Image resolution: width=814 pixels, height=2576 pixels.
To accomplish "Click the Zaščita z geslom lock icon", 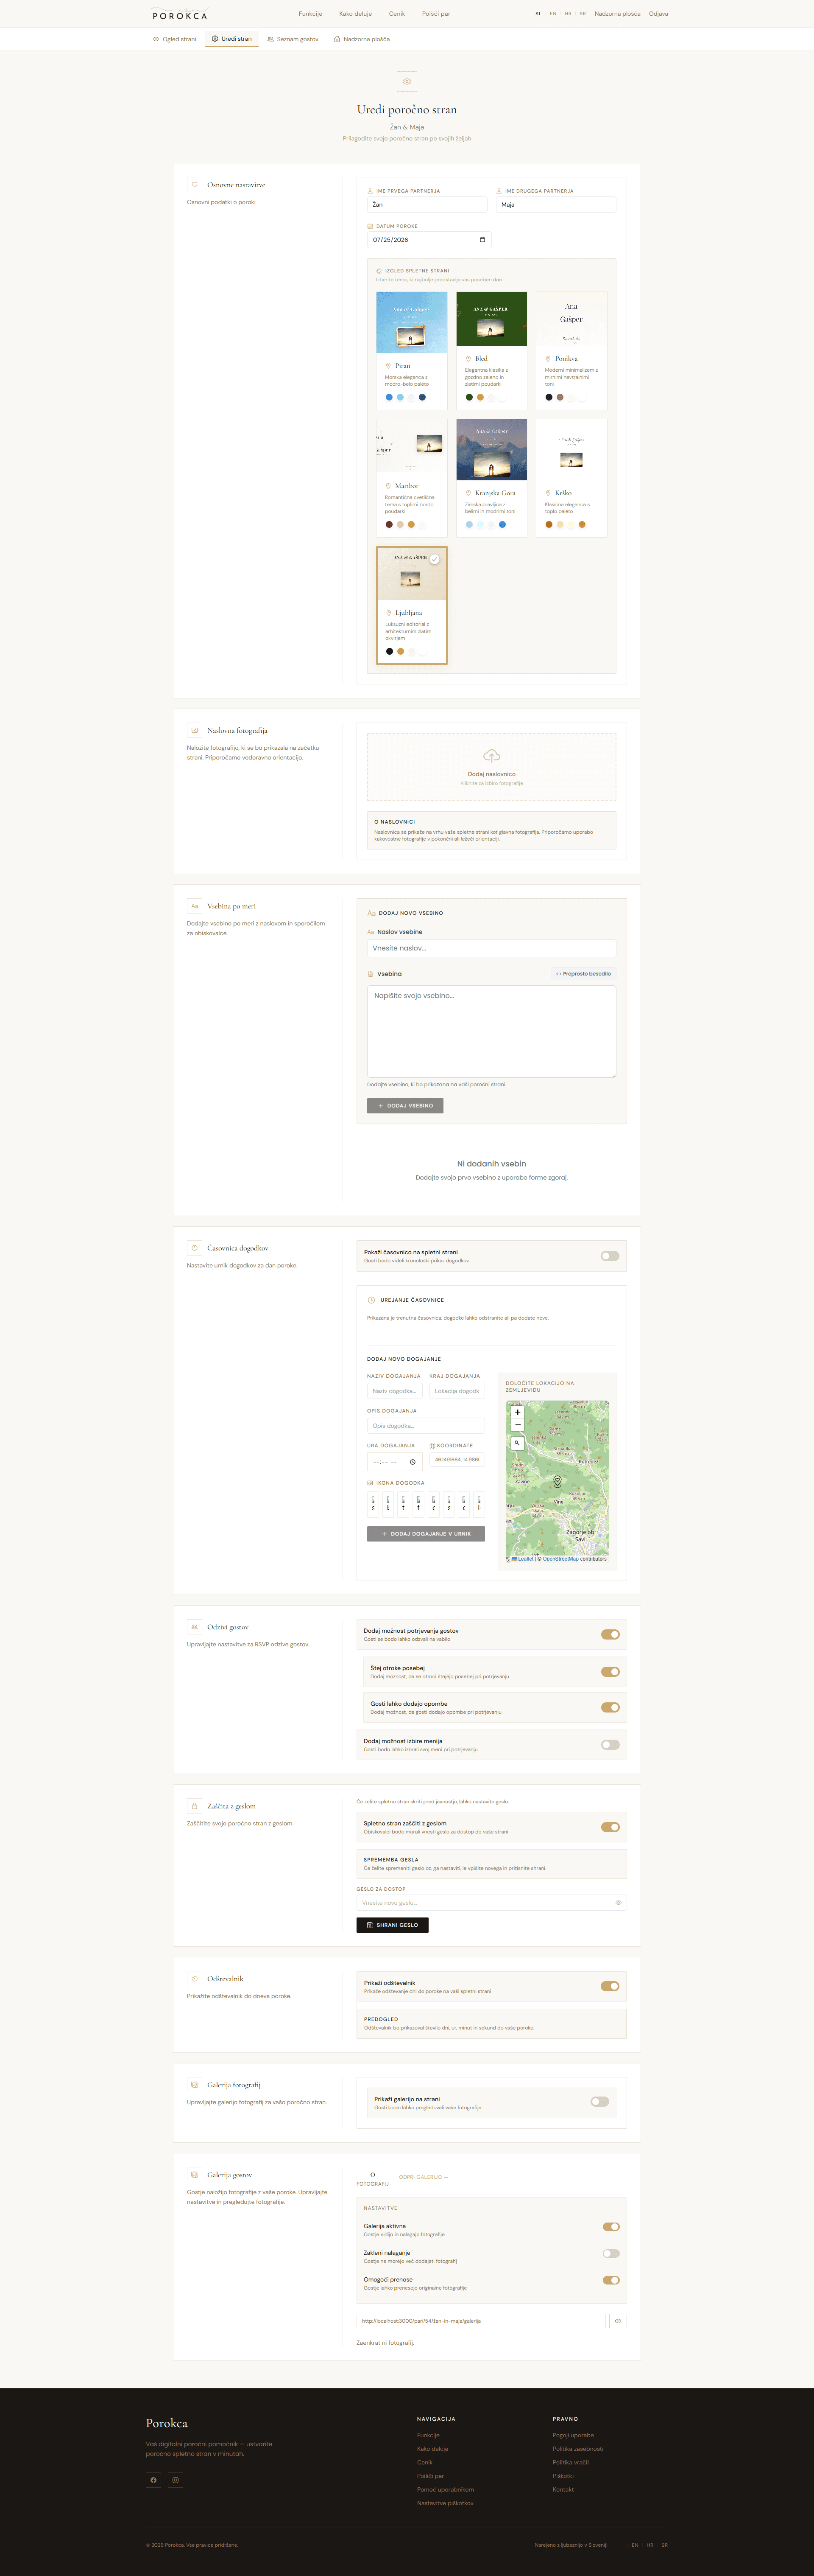I will pyautogui.click(x=195, y=1806).
